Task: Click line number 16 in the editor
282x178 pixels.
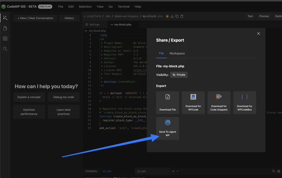Action: click(90, 93)
